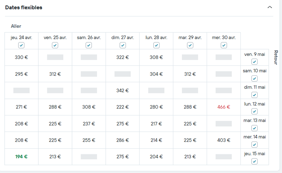The width and height of the screenshot is (282, 173).
Task: Uncheck the lun. 28 avr. checkbox
Action: [x=157, y=45]
